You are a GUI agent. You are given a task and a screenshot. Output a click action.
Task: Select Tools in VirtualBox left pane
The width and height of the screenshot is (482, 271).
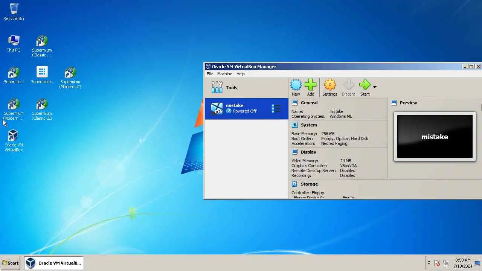click(247, 88)
